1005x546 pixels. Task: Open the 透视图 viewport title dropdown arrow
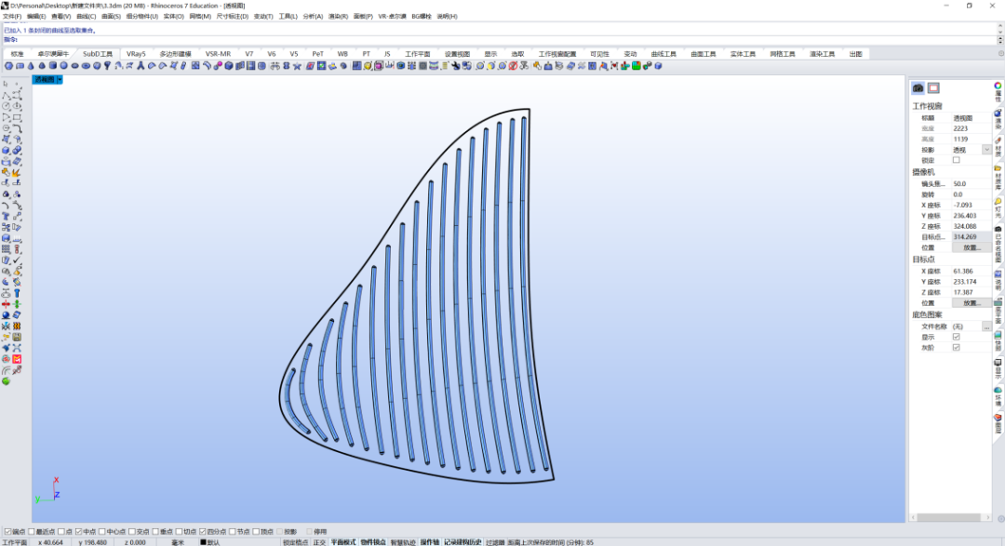[60, 79]
